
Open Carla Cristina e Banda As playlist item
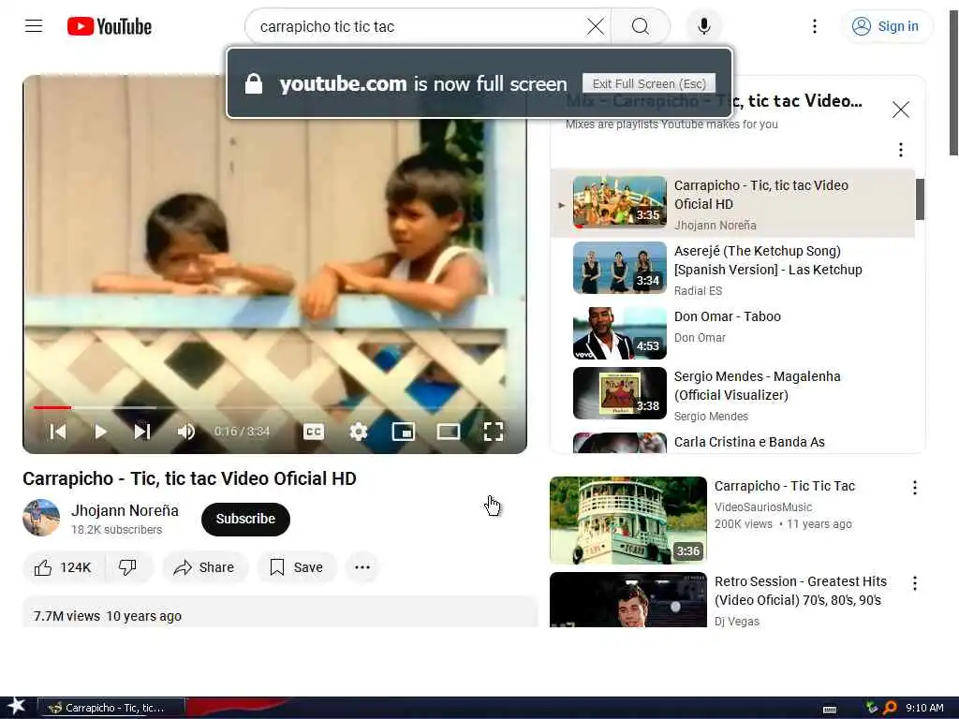click(x=732, y=442)
